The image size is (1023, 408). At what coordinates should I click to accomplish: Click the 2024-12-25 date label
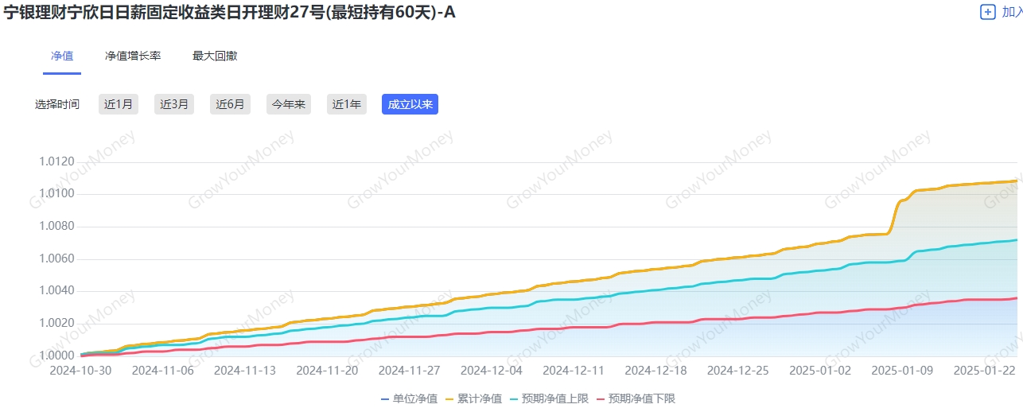tap(738, 371)
